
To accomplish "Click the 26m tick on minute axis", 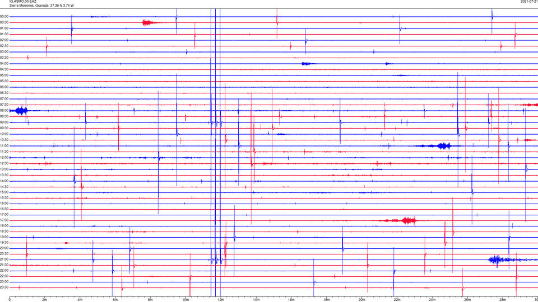I will pos(467,300).
